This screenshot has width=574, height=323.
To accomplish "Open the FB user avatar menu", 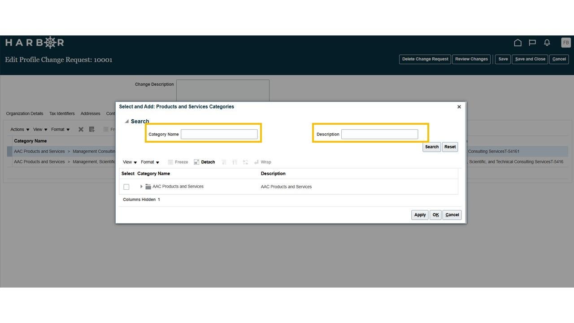I will 565,43.
